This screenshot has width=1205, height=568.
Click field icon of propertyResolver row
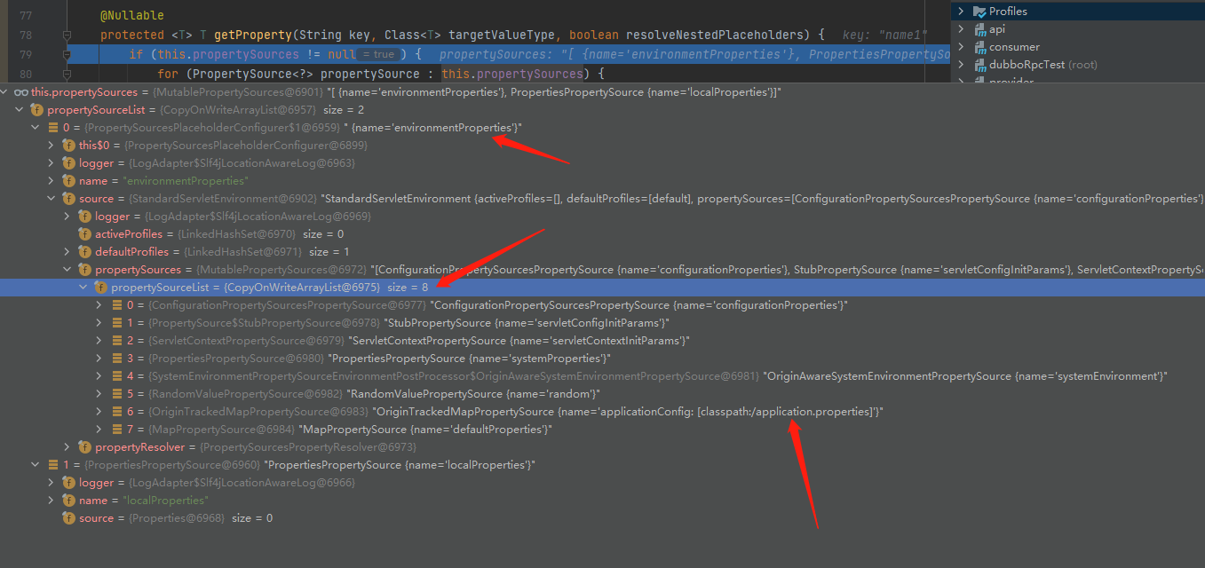click(x=84, y=447)
